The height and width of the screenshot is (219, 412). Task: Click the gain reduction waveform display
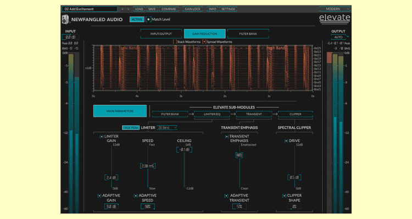click(203, 68)
